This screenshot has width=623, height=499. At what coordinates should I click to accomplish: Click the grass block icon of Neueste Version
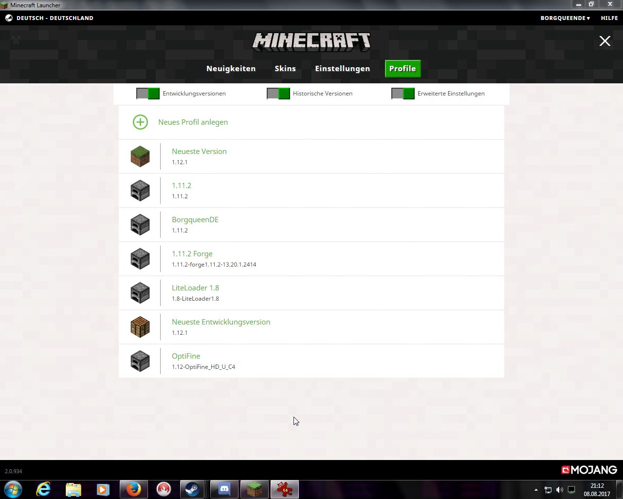pos(140,156)
